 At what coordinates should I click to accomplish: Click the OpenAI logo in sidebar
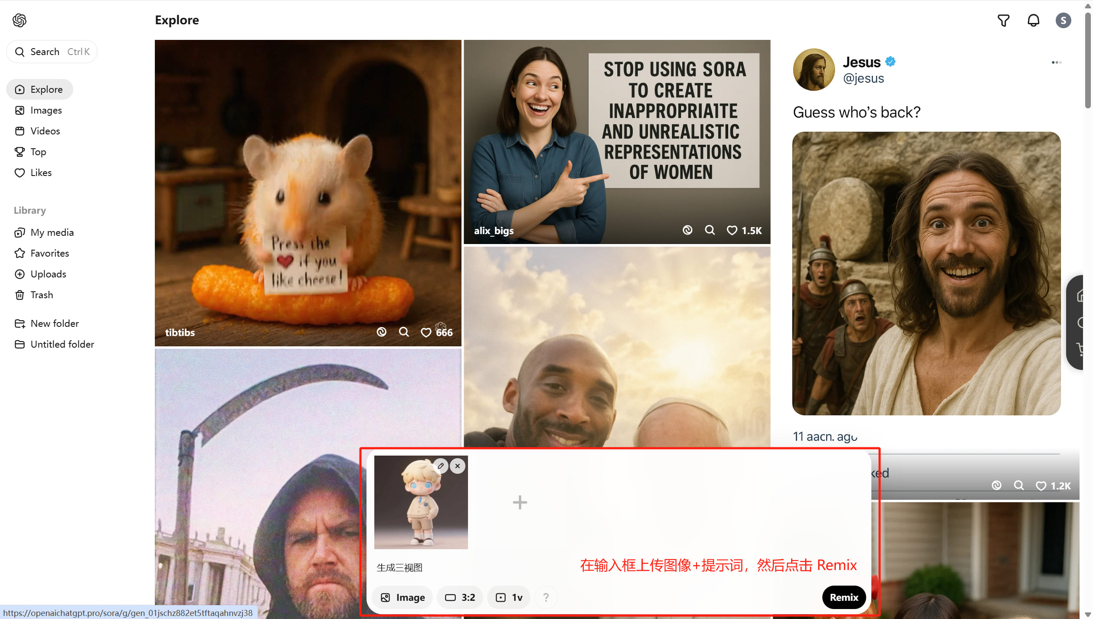tap(20, 20)
